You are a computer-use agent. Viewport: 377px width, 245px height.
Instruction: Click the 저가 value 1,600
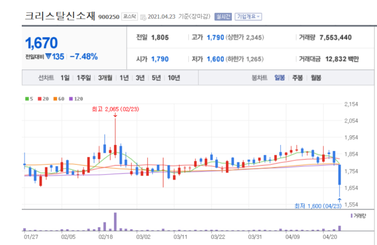(216, 59)
